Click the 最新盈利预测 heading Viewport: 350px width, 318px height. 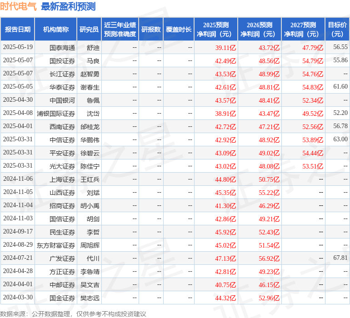(x=68, y=6)
